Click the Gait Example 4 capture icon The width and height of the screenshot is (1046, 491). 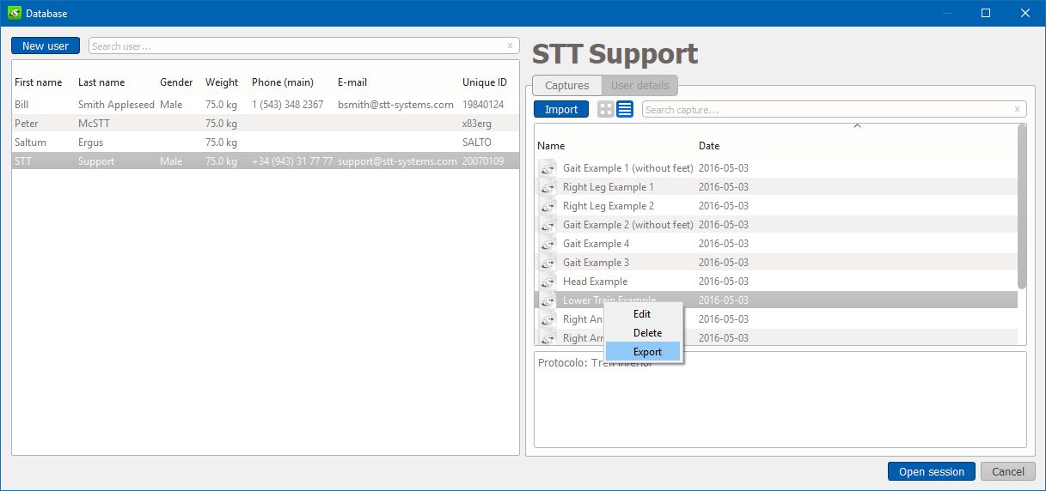(547, 244)
